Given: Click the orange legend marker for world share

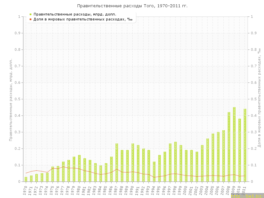Looking at the screenshot, I should (x=30, y=19).
